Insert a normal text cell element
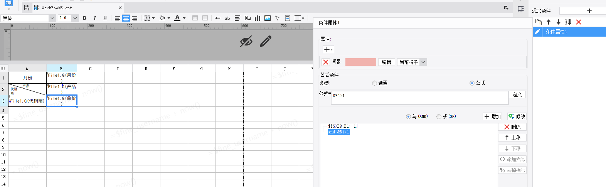Image resolution: width=606 pixels, height=187 pixels. tap(217, 18)
